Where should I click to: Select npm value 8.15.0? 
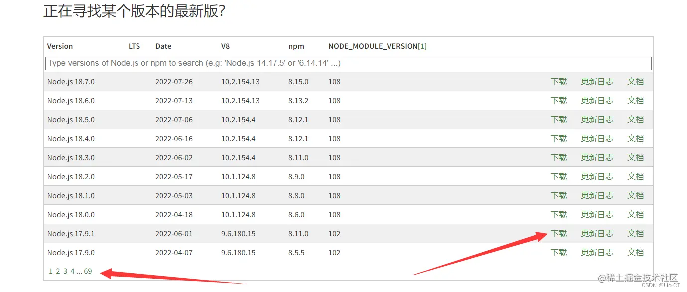[298, 82]
